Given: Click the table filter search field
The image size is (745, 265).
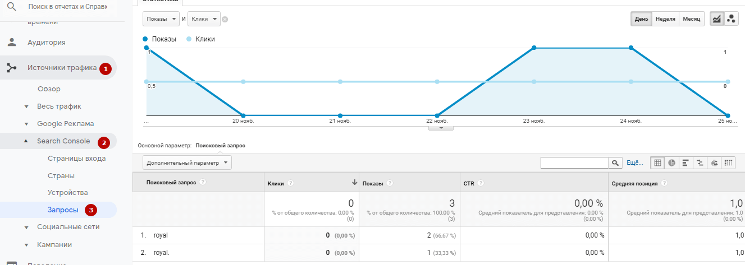Looking at the screenshot, I should point(575,162).
